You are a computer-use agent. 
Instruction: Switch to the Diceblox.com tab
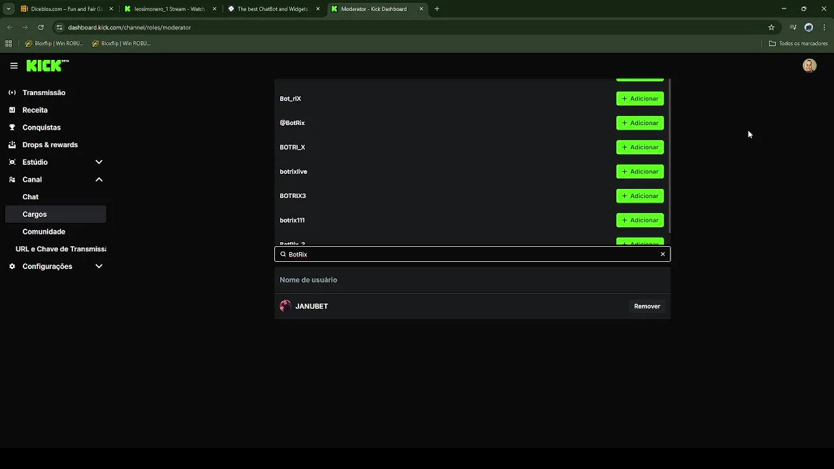coord(66,9)
